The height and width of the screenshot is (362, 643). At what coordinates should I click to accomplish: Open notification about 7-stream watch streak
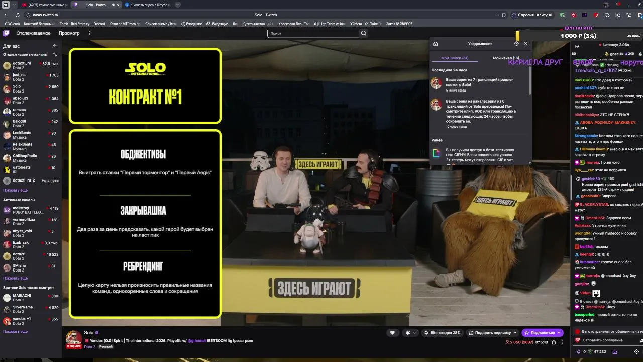(x=480, y=84)
